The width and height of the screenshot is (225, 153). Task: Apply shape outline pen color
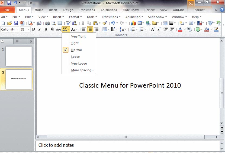pos(216,29)
